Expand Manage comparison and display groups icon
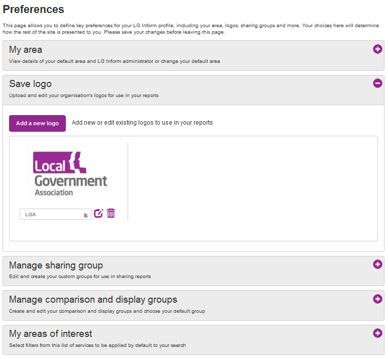This screenshot has height=359, width=388. click(x=377, y=299)
